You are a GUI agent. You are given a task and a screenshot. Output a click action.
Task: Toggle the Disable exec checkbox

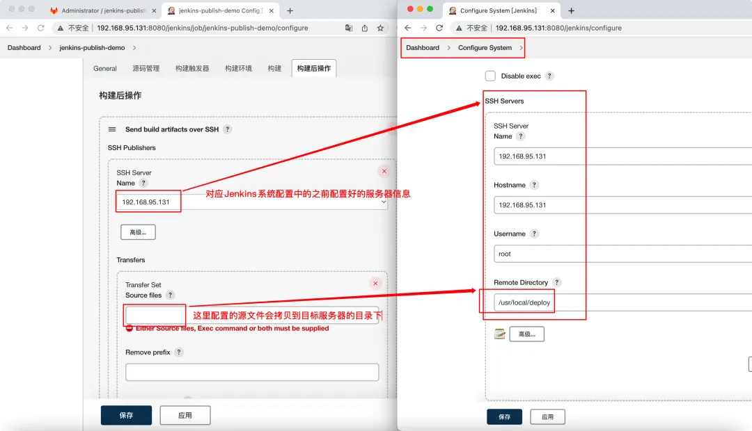point(490,76)
